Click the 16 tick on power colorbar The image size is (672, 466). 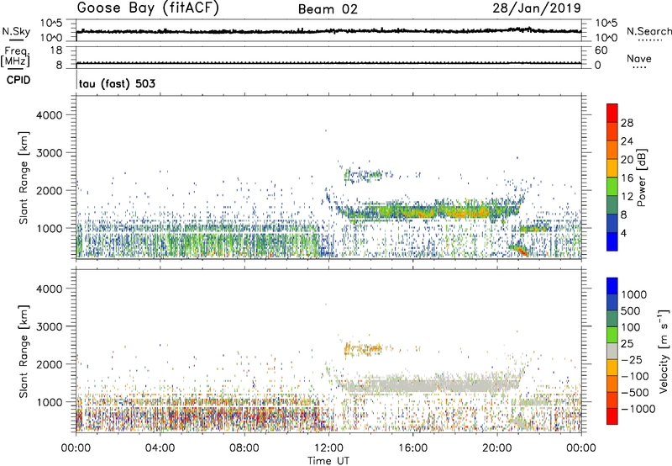(x=627, y=178)
